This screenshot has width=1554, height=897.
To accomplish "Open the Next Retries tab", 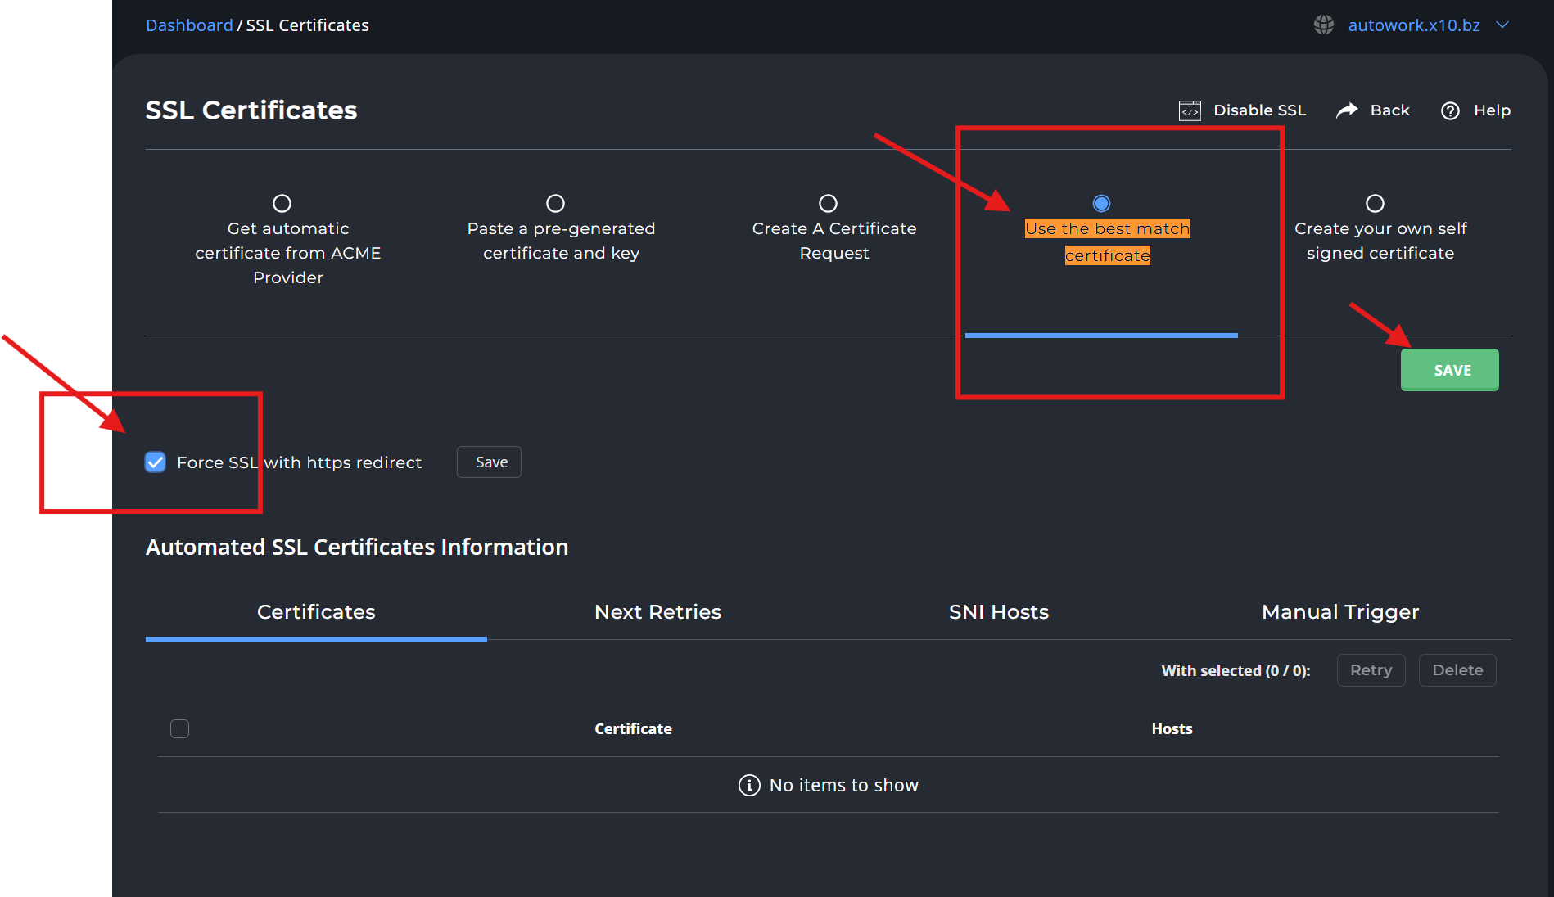I will pyautogui.click(x=657, y=612).
